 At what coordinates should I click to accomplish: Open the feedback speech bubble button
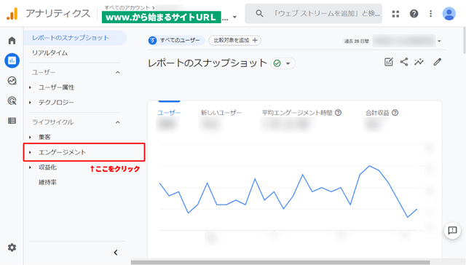452,230
